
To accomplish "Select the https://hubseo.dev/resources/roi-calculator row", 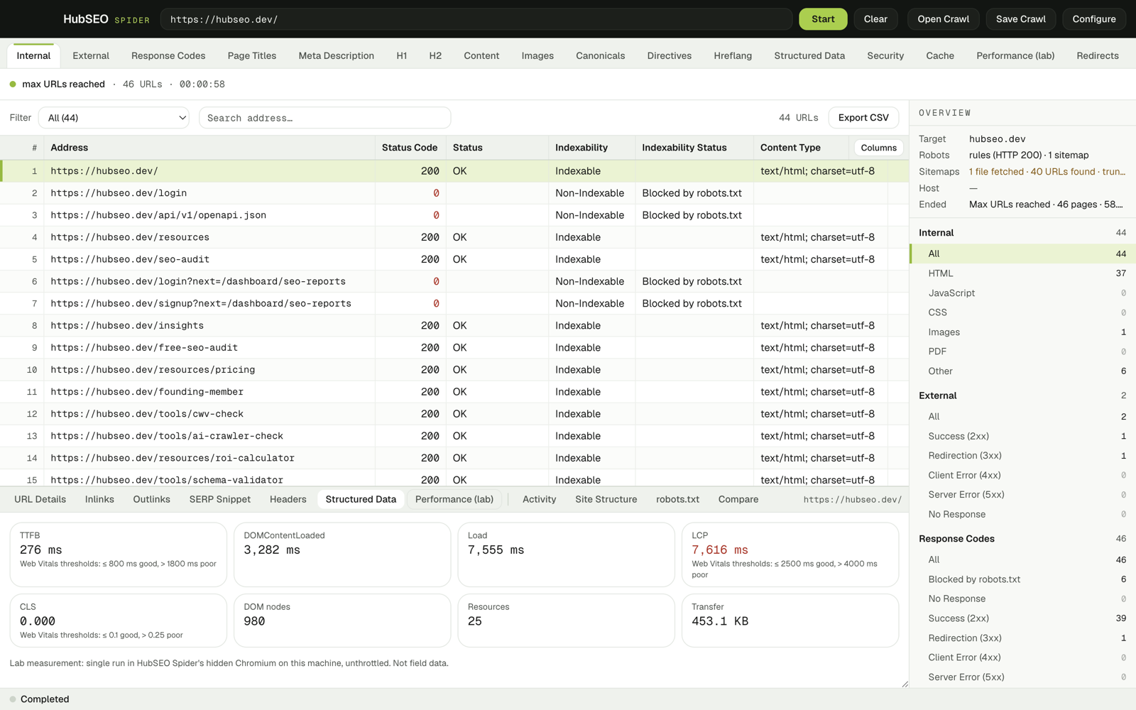I will [x=454, y=458].
